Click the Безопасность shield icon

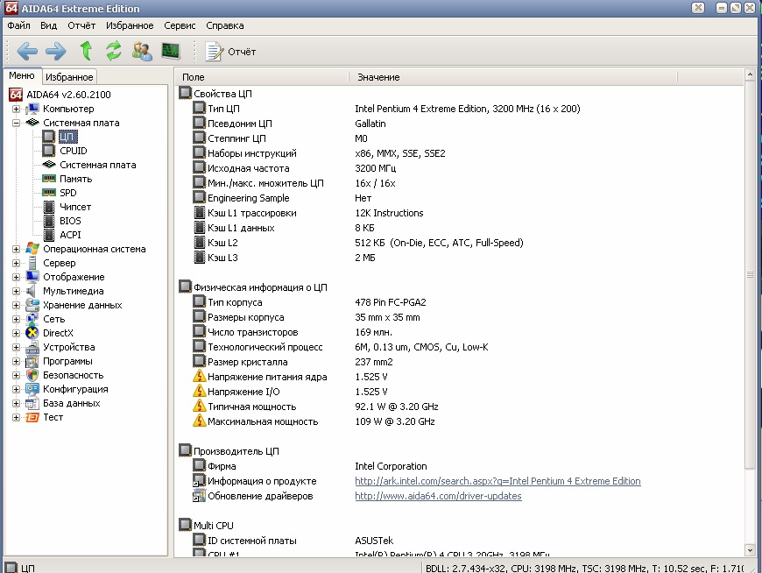(x=32, y=375)
